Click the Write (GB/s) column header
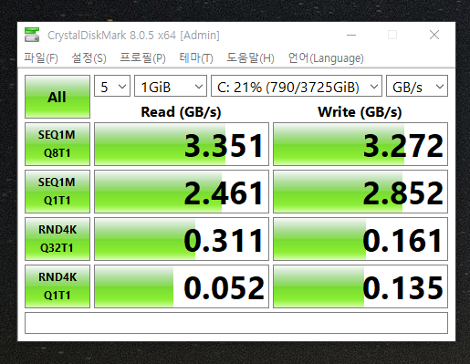 [360, 112]
